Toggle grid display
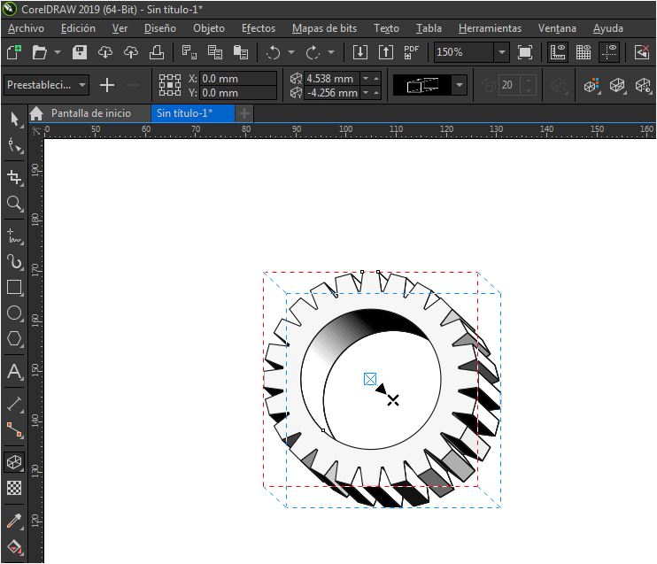The width and height of the screenshot is (657, 564). tap(584, 52)
